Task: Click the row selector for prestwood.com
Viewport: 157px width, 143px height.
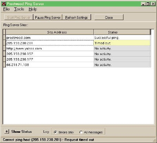Action: (4, 38)
